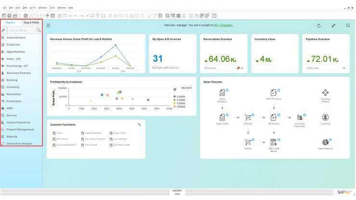Open the Dunning Wizard icon
Image resolution: width=356 pixels, height=200 pixels.
[325, 93]
